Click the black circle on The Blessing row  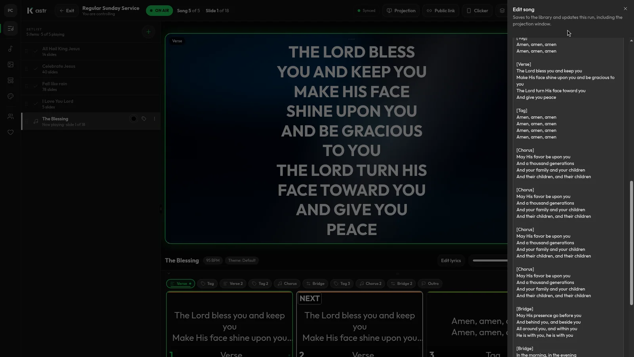click(x=134, y=119)
